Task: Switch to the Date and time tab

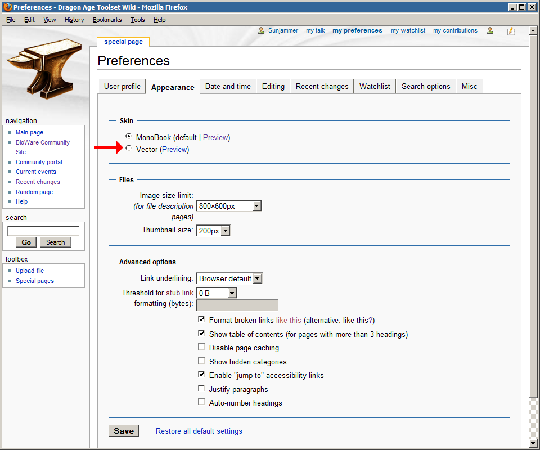Action: pyautogui.click(x=228, y=86)
